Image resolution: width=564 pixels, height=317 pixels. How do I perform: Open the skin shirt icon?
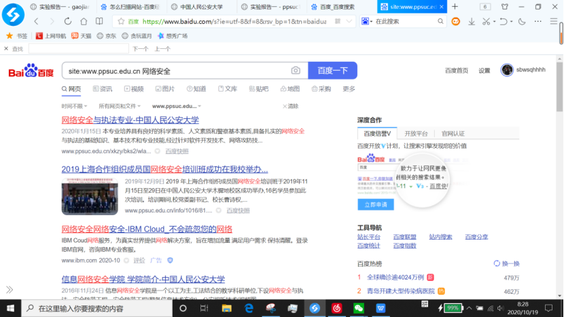coord(505,7)
